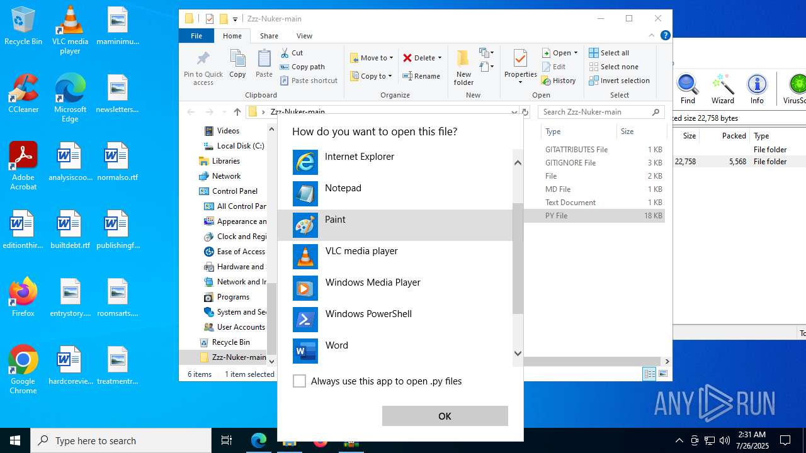Go up one folder level

point(237,112)
